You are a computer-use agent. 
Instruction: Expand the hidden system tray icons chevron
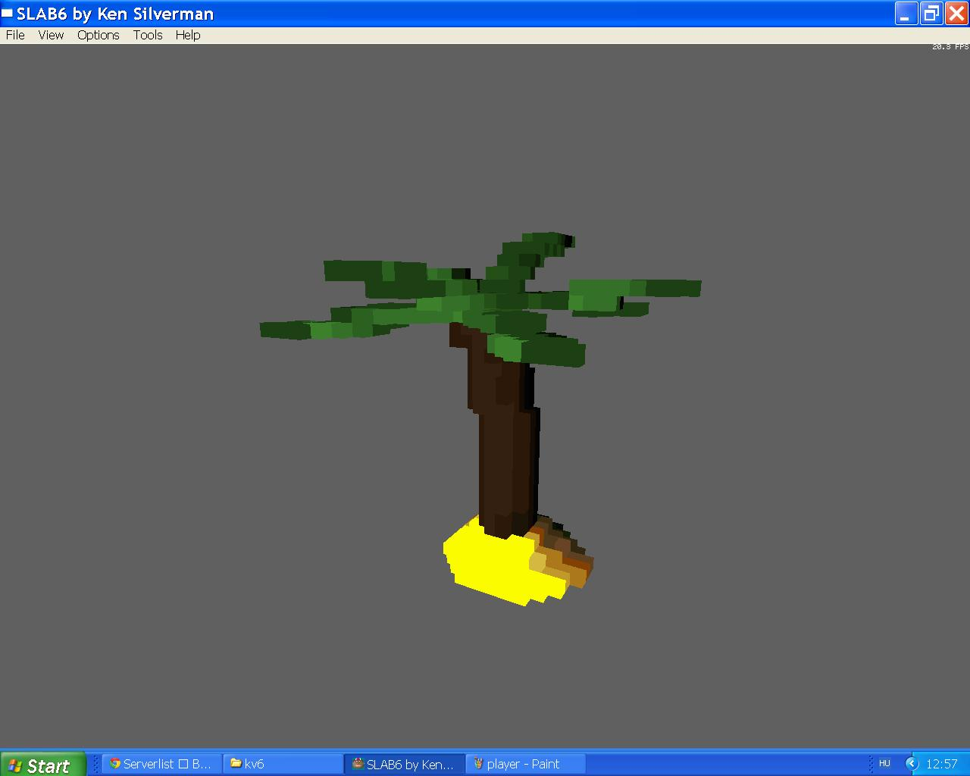[911, 763]
